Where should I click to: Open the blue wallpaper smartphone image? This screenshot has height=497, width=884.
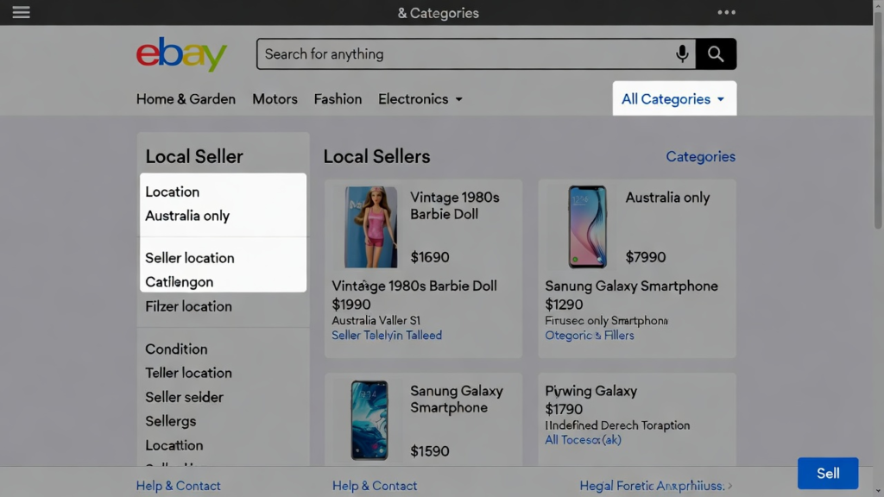[369, 420]
